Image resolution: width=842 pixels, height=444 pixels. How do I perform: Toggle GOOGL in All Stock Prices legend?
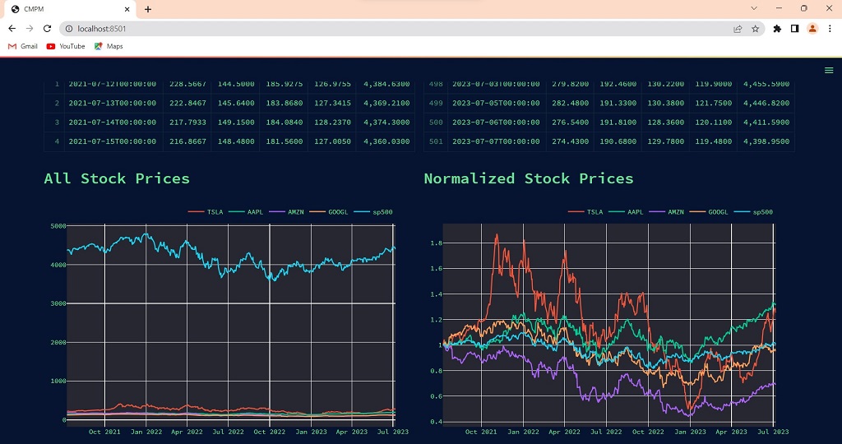point(329,212)
